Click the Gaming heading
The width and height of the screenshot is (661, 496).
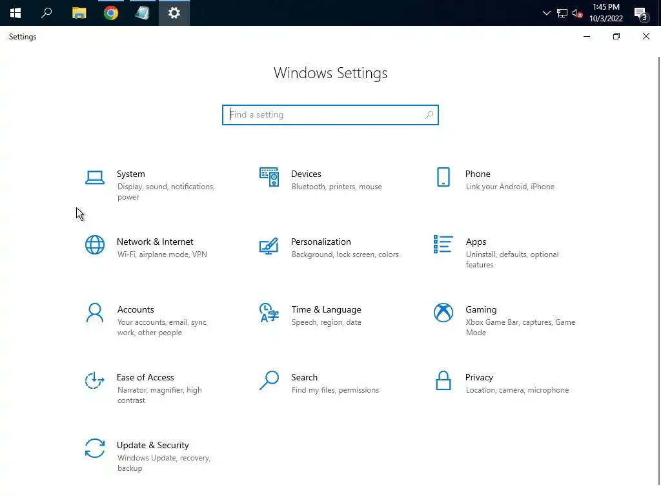tap(481, 309)
